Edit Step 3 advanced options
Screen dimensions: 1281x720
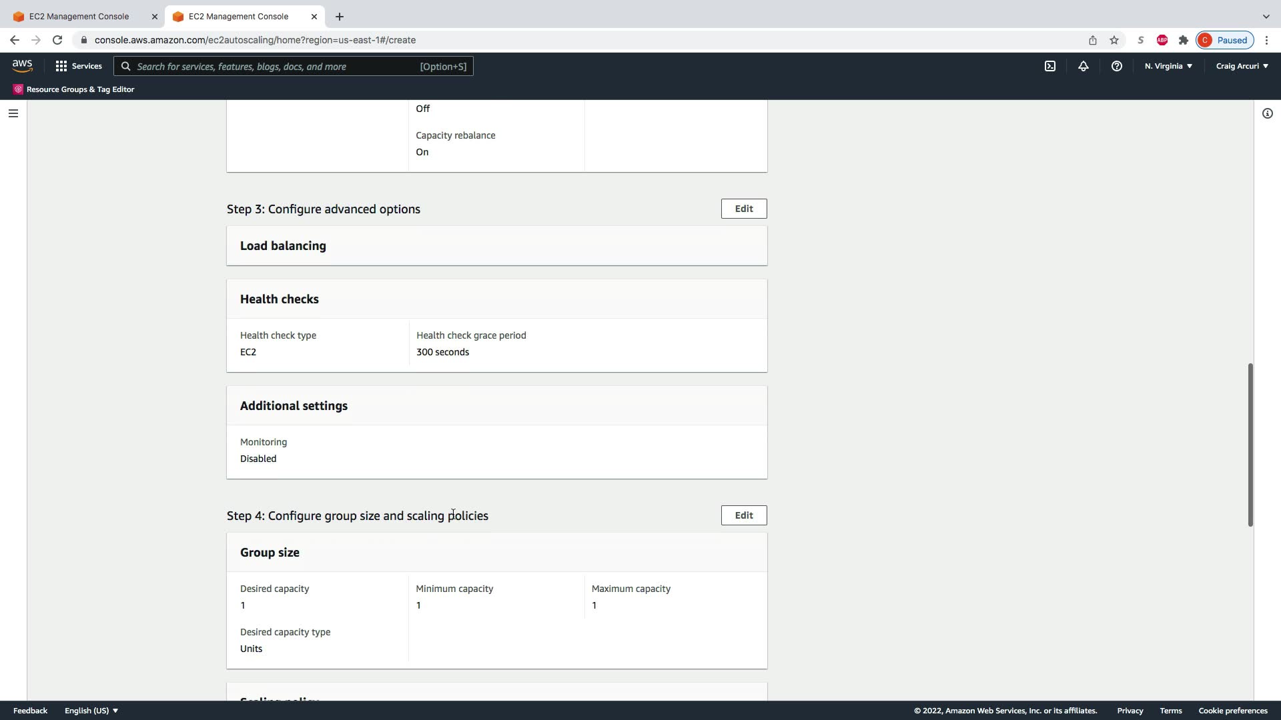click(744, 209)
